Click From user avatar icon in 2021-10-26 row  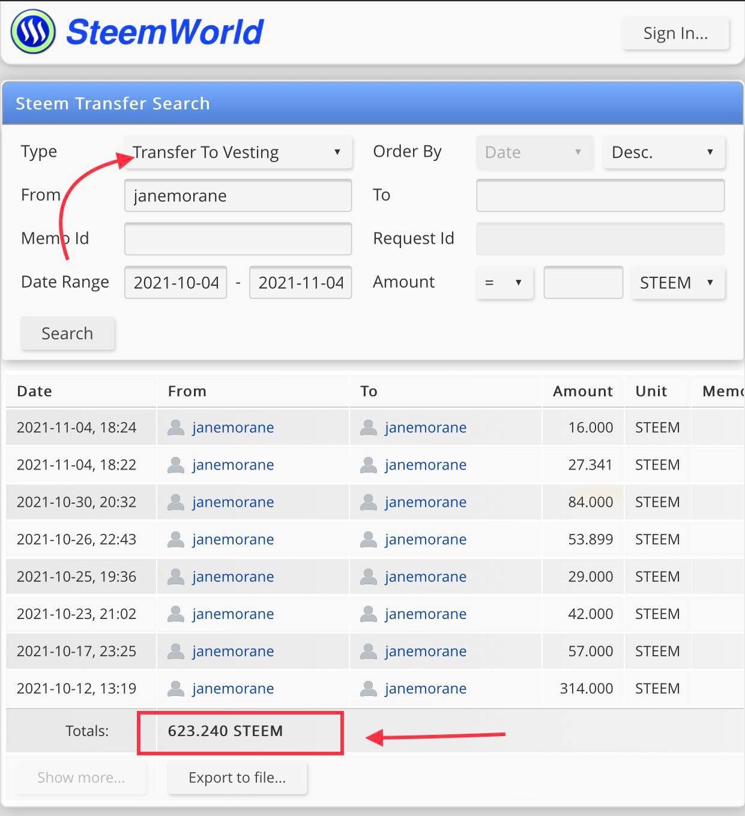tap(176, 539)
